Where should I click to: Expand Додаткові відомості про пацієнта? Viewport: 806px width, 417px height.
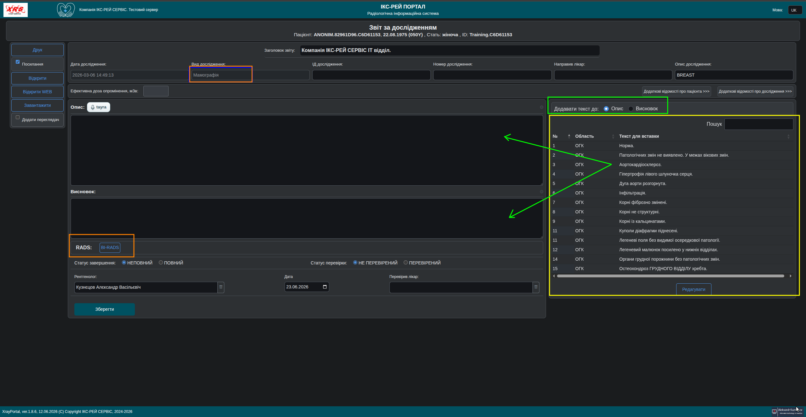point(676,91)
